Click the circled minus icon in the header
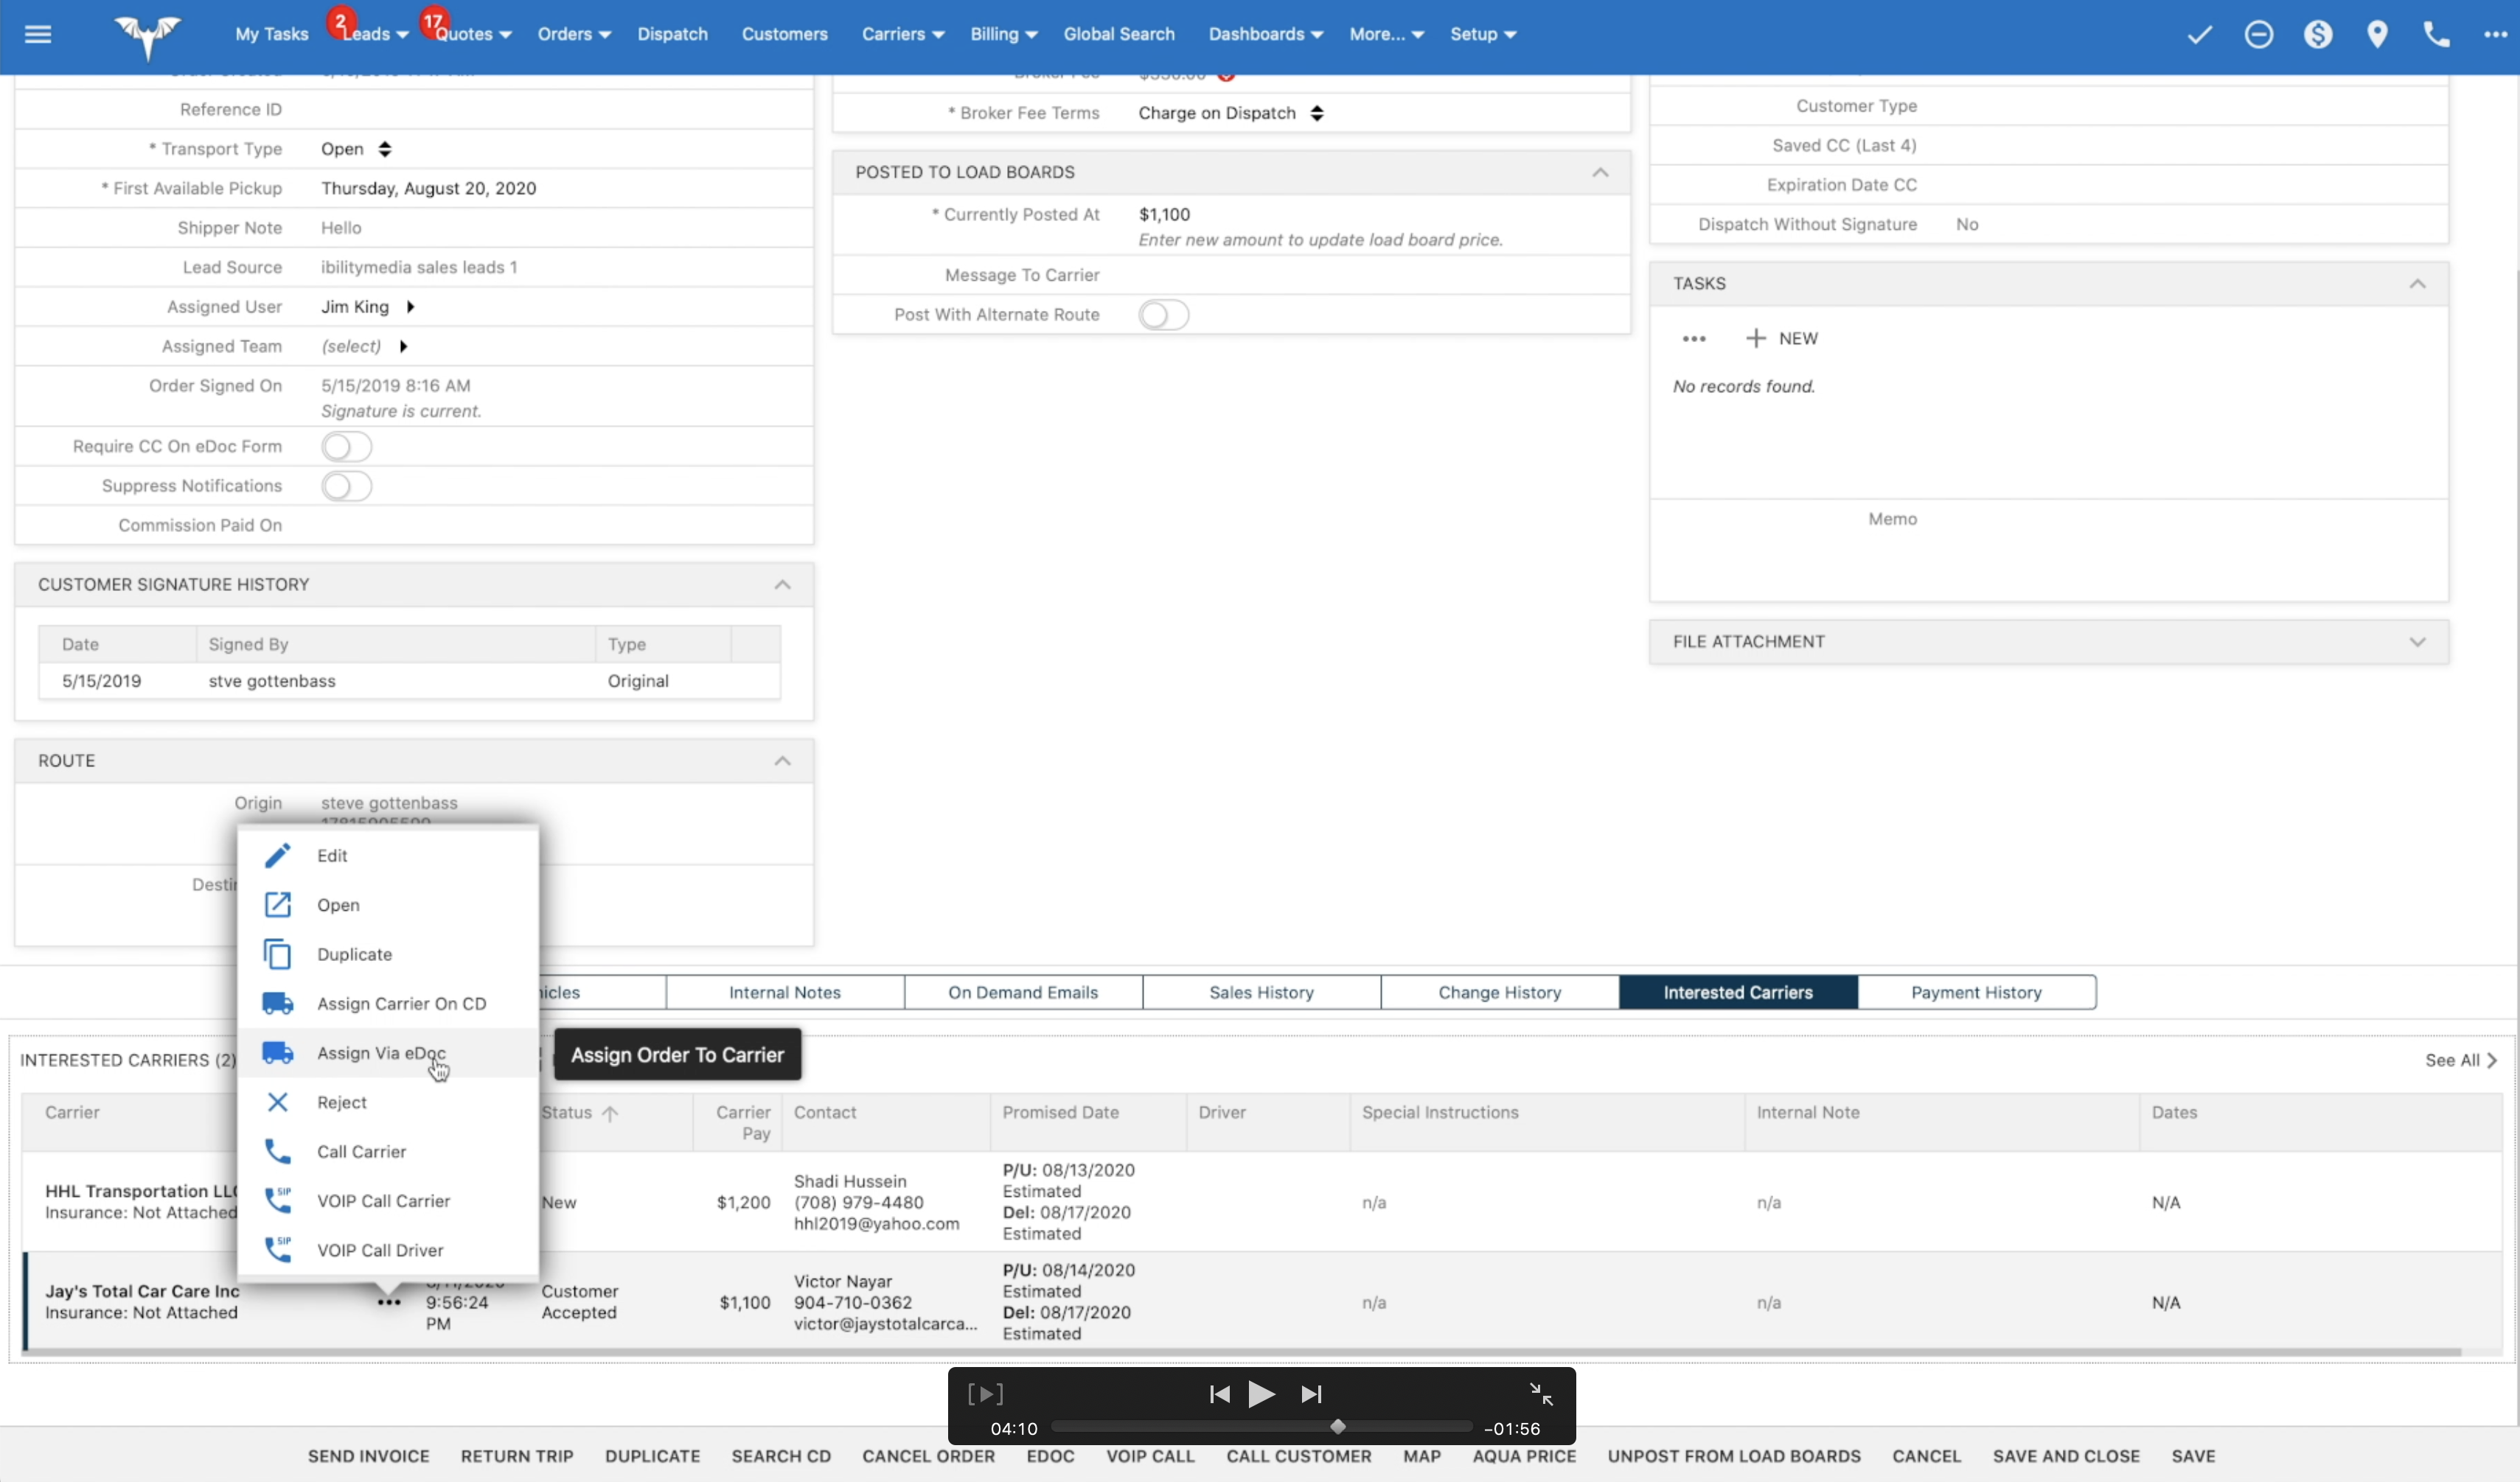2520x1482 pixels. 2258,34
